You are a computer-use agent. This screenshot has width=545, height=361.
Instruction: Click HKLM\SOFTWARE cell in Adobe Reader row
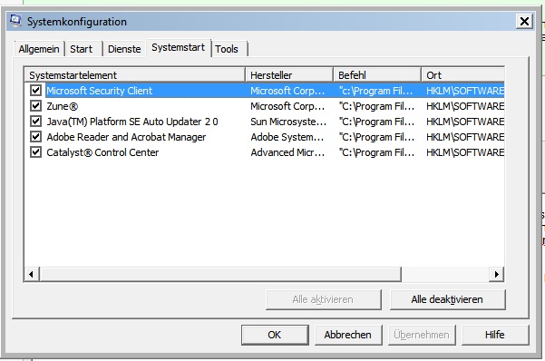[465, 137]
